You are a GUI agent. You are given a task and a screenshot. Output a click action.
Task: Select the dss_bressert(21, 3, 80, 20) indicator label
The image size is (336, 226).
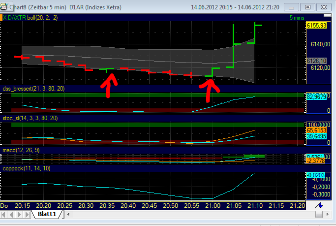pos(33,89)
